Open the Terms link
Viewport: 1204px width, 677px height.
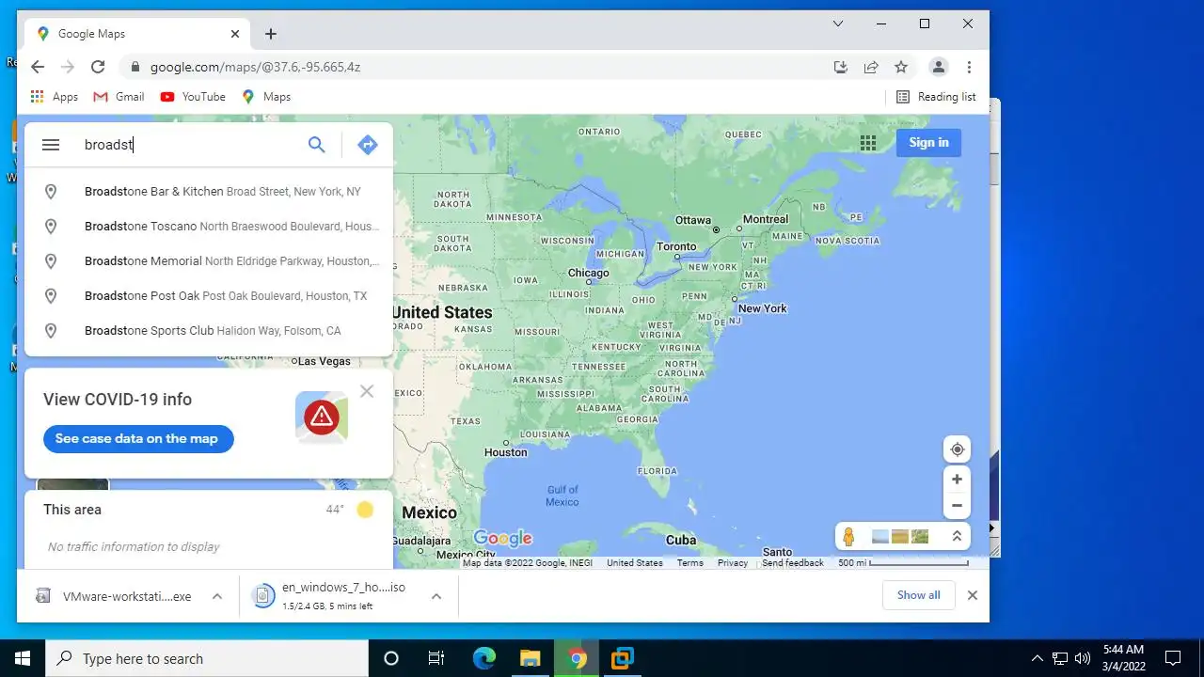coord(689,563)
